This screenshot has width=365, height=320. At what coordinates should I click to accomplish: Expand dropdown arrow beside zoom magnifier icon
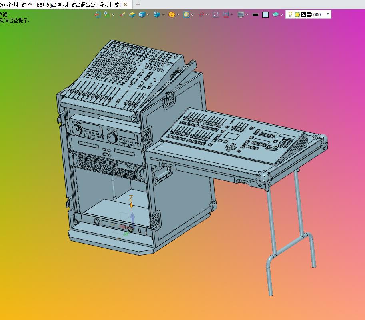tap(192, 15)
